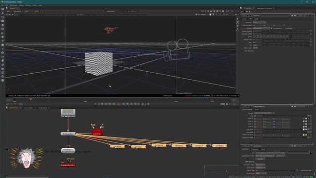Click file browse icon in ReadGeo1 properties
Viewport: 316px width, 178px height.
point(311,153)
